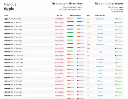Open Nathalie's attribution link

[x=100, y=37]
